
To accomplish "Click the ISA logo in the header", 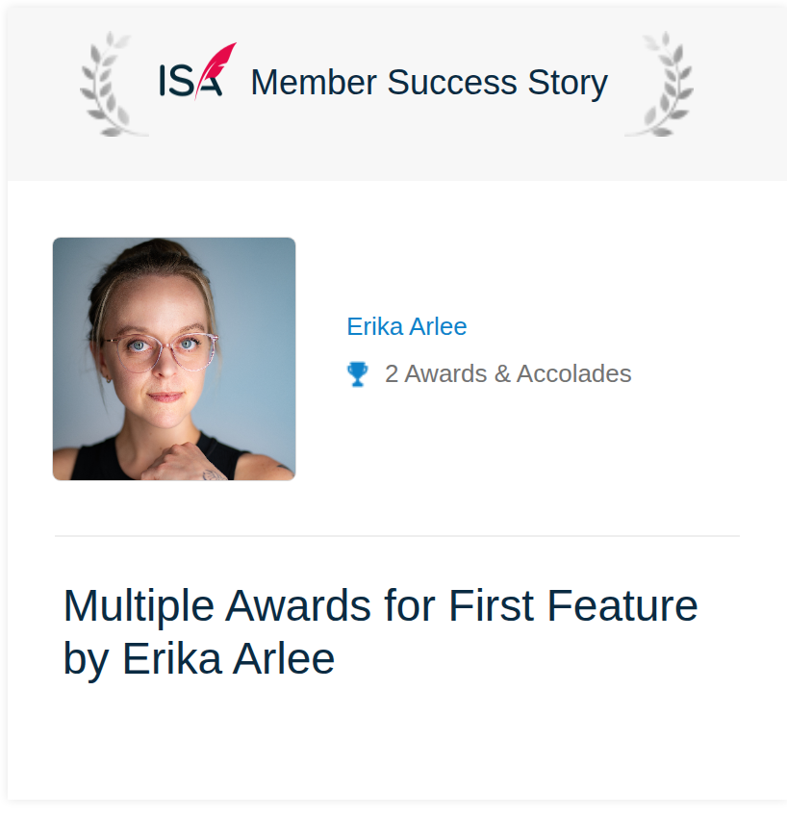I will point(197,71).
